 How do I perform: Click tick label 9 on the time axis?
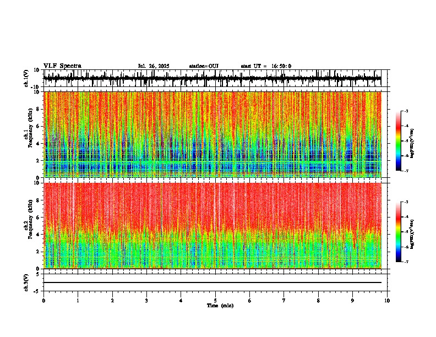pyautogui.click(x=352, y=301)
